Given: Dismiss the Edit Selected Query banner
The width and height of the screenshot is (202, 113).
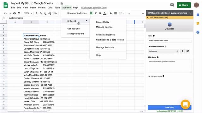Looking at the screenshot, I should click(x=147, y=18).
